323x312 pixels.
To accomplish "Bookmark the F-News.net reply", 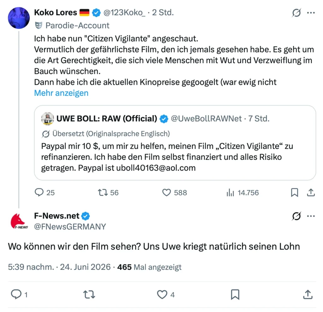I will tap(235, 294).
